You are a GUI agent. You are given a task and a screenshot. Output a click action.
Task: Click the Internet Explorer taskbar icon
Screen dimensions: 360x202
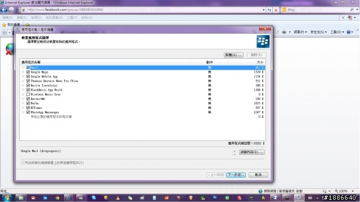[x=69, y=198]
